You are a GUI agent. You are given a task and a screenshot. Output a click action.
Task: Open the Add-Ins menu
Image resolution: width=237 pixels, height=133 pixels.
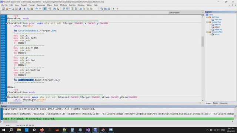[72, 5]
